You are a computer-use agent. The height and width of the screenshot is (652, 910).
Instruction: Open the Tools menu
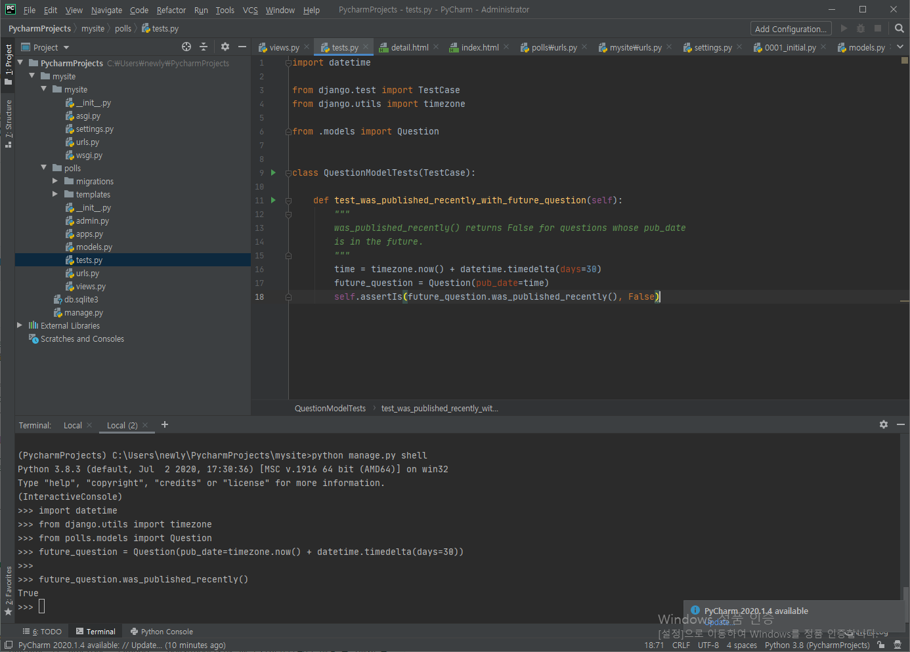click(225, 10)
